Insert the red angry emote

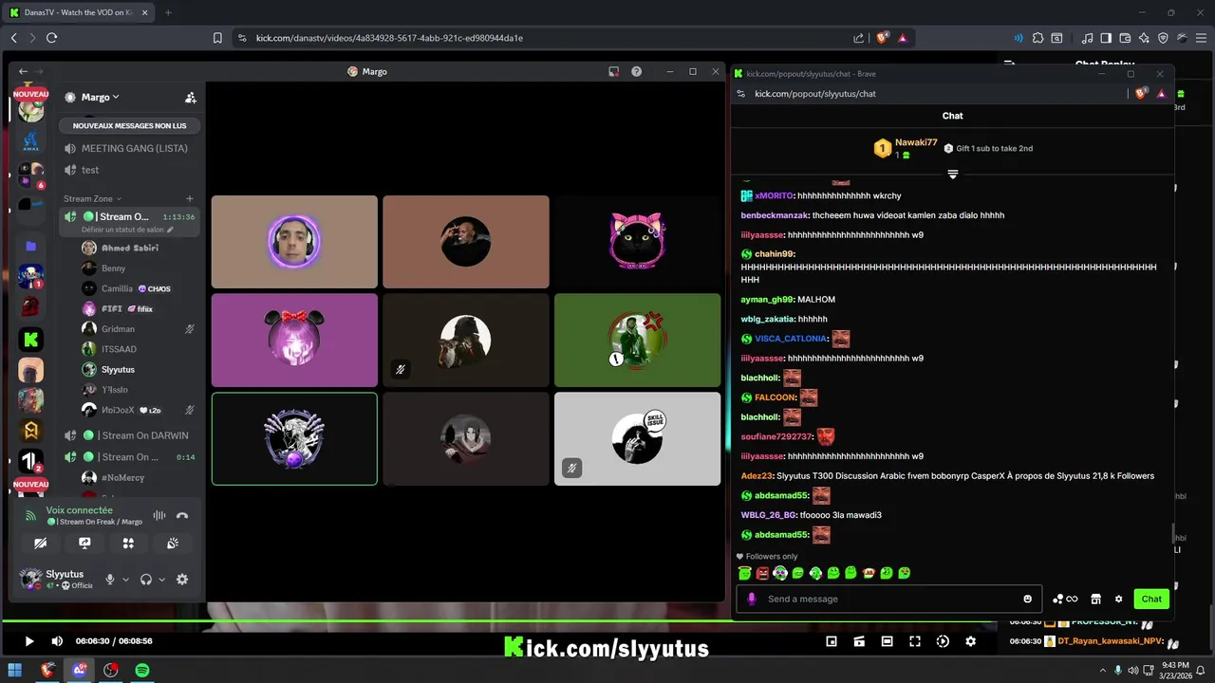click(762, 573)
